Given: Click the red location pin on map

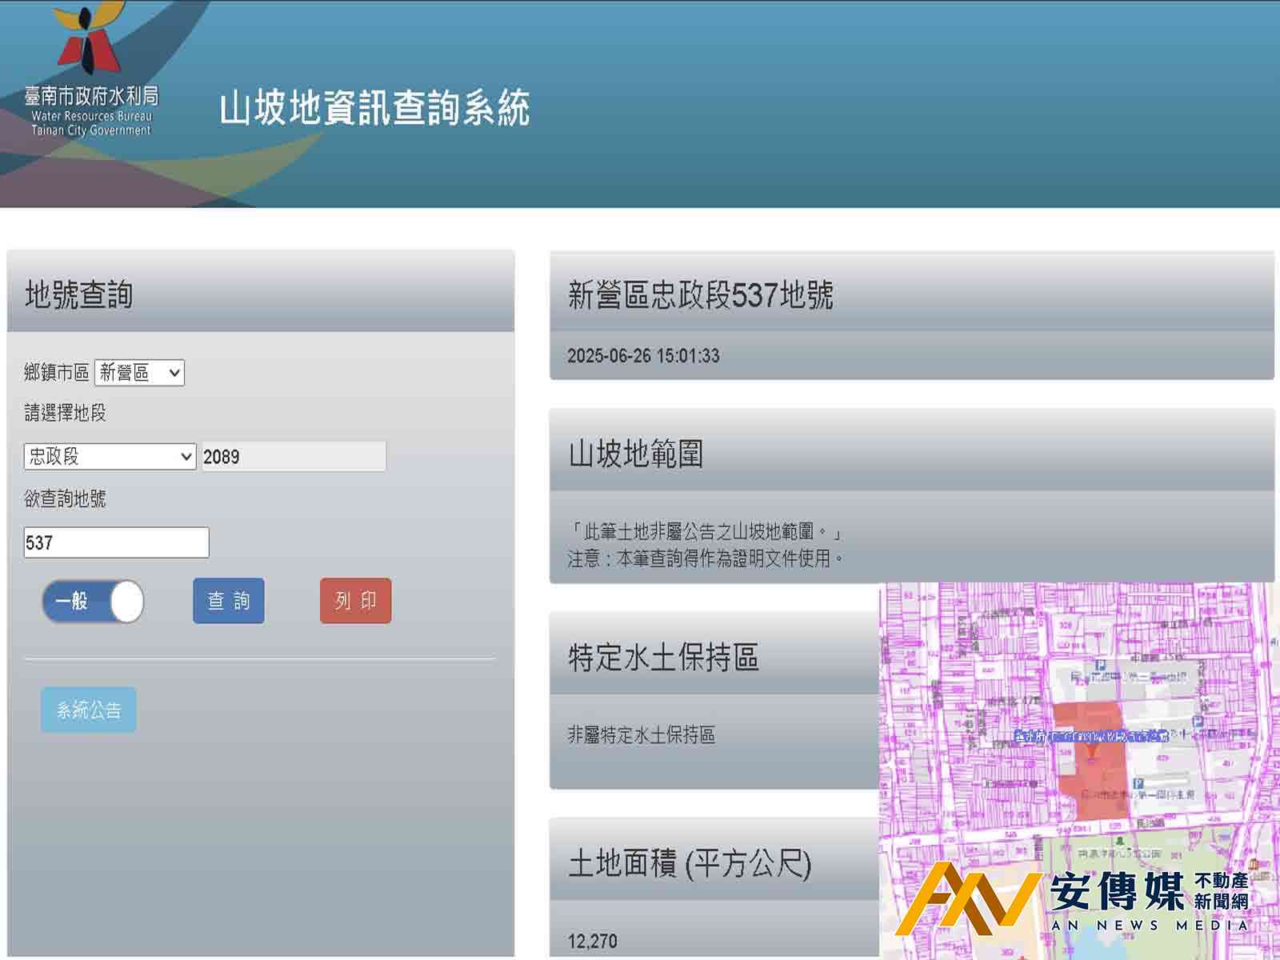Looking at the screenshot, I should pos(1091,750).
